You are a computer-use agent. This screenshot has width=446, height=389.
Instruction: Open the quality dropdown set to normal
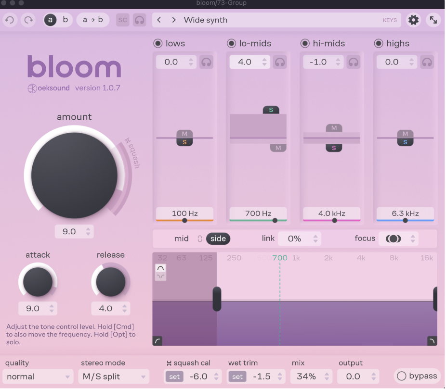[x=38, y=376]
